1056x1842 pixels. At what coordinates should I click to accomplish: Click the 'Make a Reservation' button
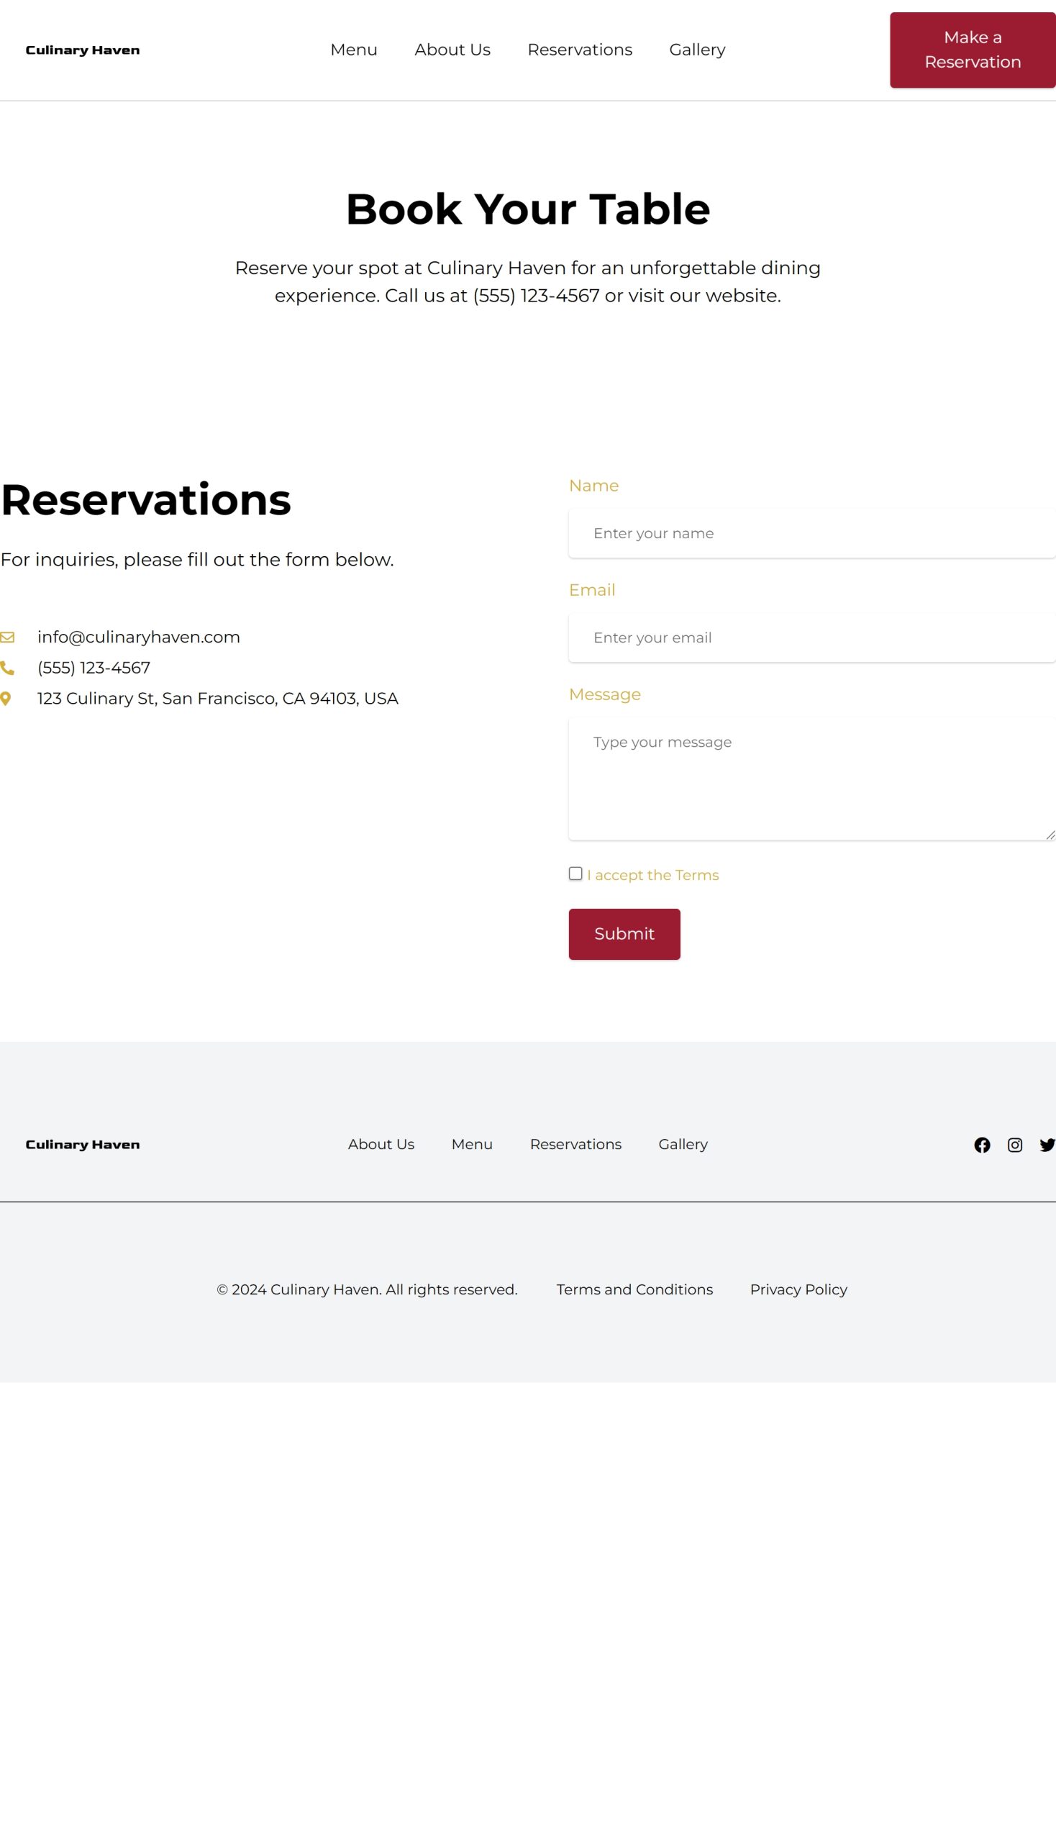click(973, 50)
